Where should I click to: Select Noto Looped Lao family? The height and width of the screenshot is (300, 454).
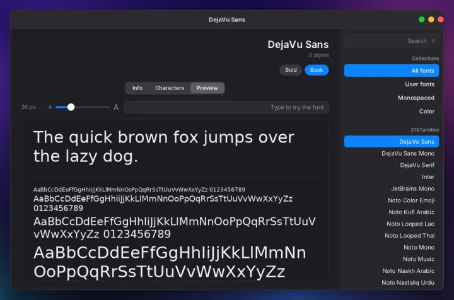pos(392,224)
